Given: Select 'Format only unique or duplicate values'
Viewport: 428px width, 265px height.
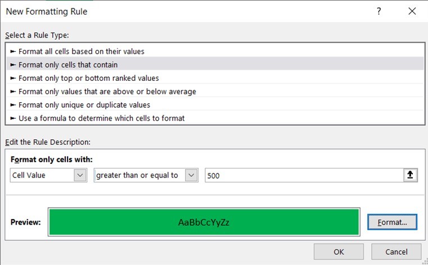Looking at the screenshot, I should [x=84, y=105].
